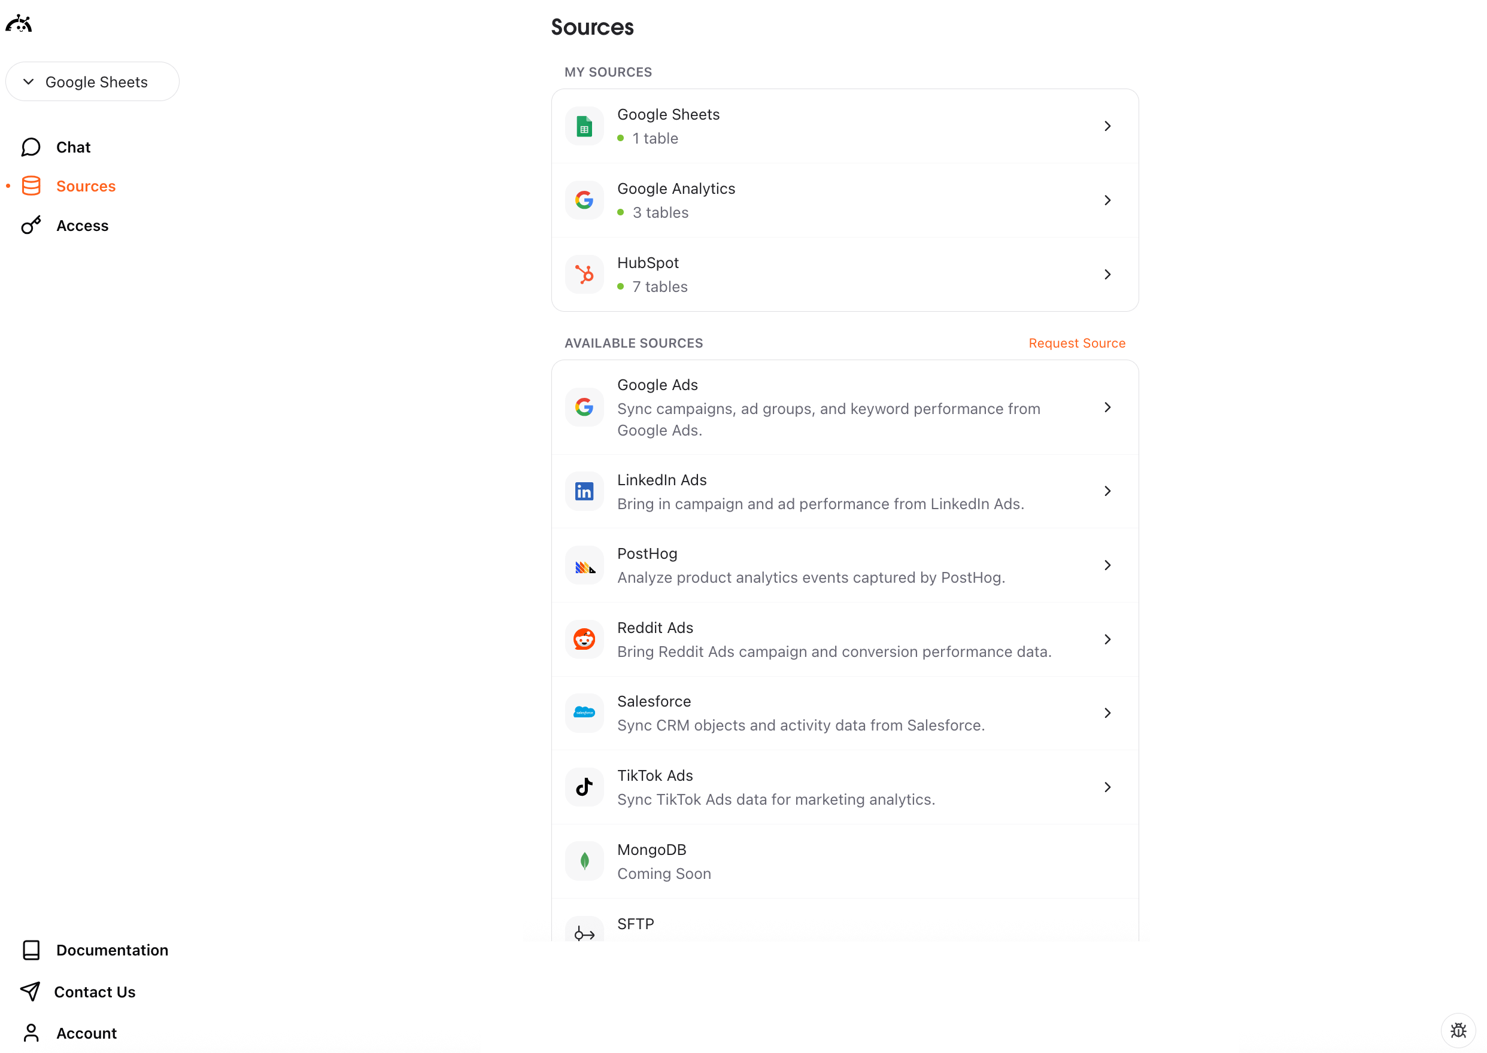Open the Google Ads connection chevron
The image size is (1487, 1053).
coord(1107,407)
